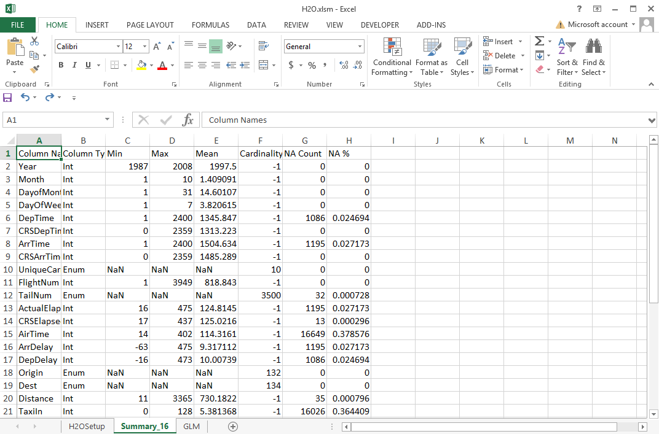The width and height of the screenshot is (659, 434).
Task: Click the AutoSum sigma icon
Action: click(x=539, y=41)
